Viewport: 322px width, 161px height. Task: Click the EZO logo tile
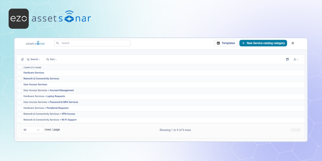[x=19, y=19]
